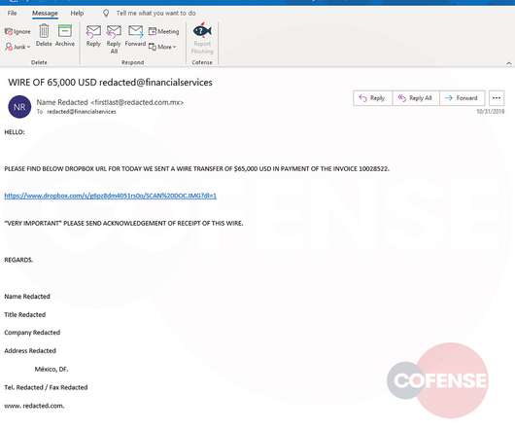Open the Dropbox SCAN DOC link

click(x=111, y=196)
